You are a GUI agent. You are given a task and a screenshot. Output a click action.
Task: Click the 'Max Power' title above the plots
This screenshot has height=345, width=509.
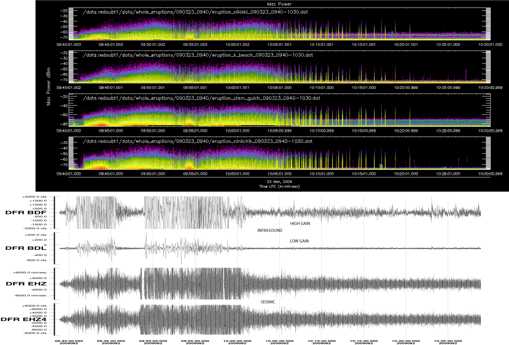point(279,4)
